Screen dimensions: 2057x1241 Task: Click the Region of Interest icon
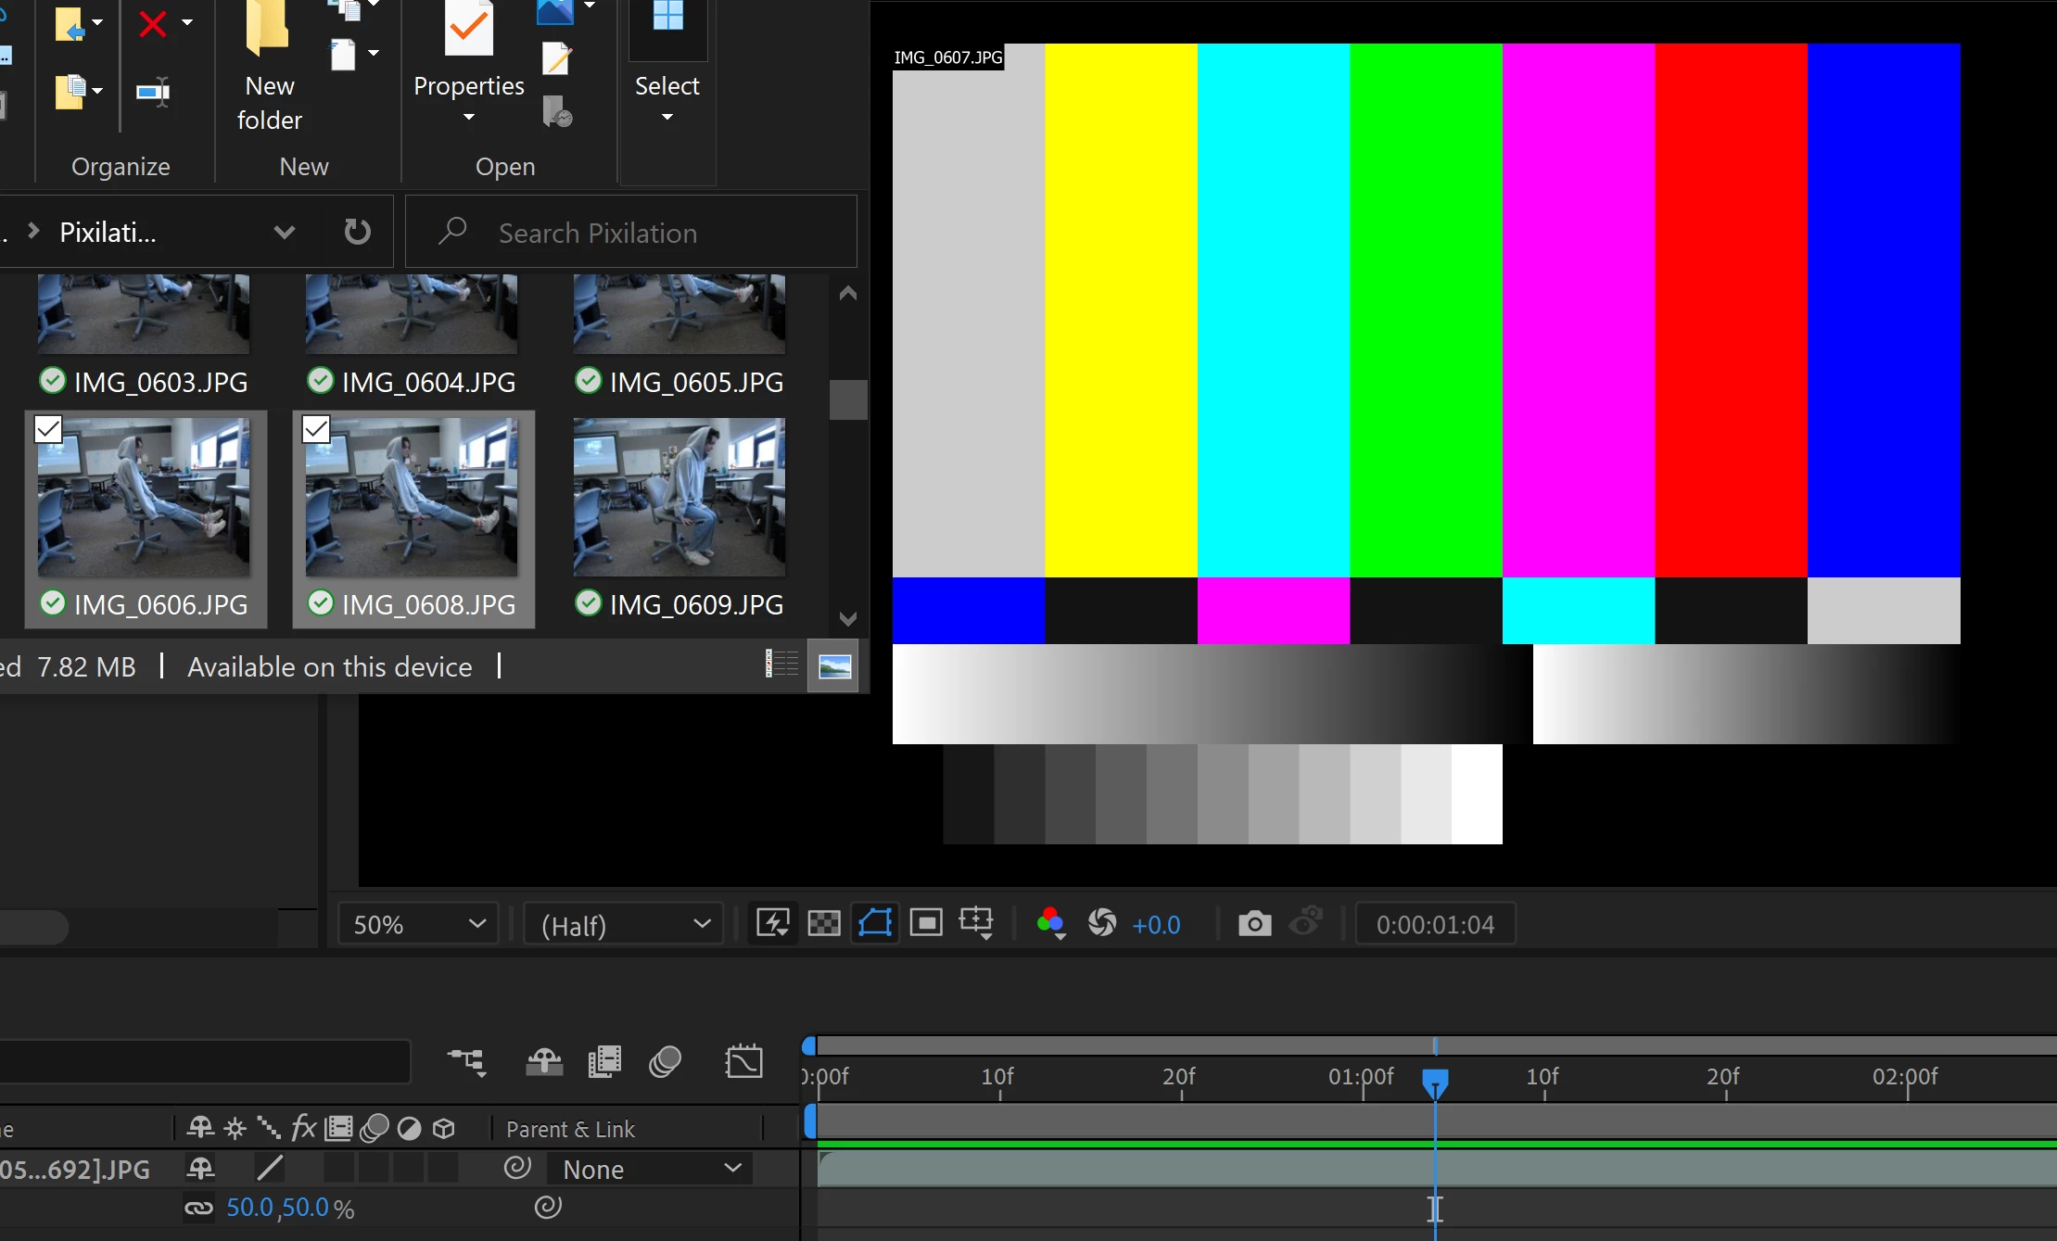926,924
